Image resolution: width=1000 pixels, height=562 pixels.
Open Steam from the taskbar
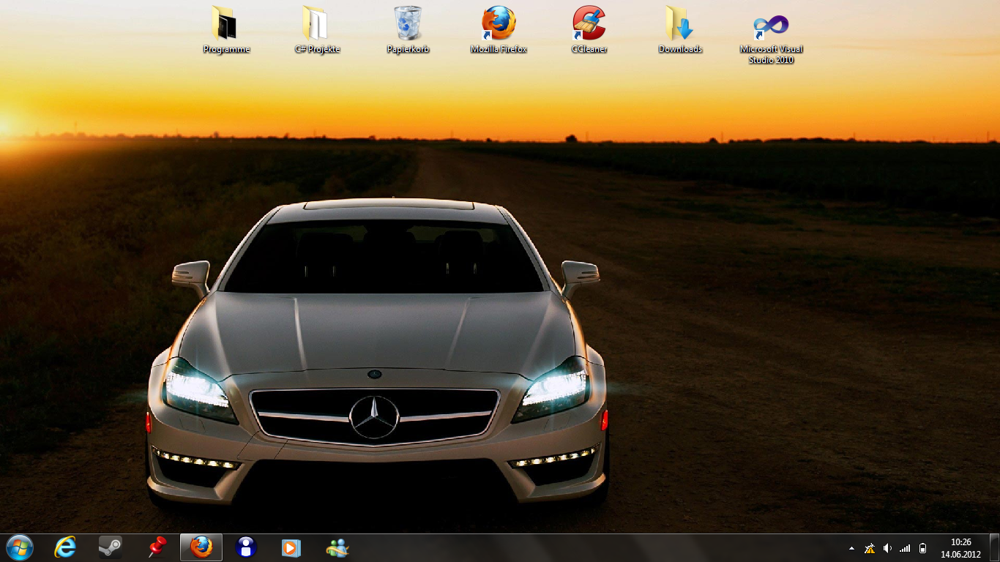(x=111, y=547)
